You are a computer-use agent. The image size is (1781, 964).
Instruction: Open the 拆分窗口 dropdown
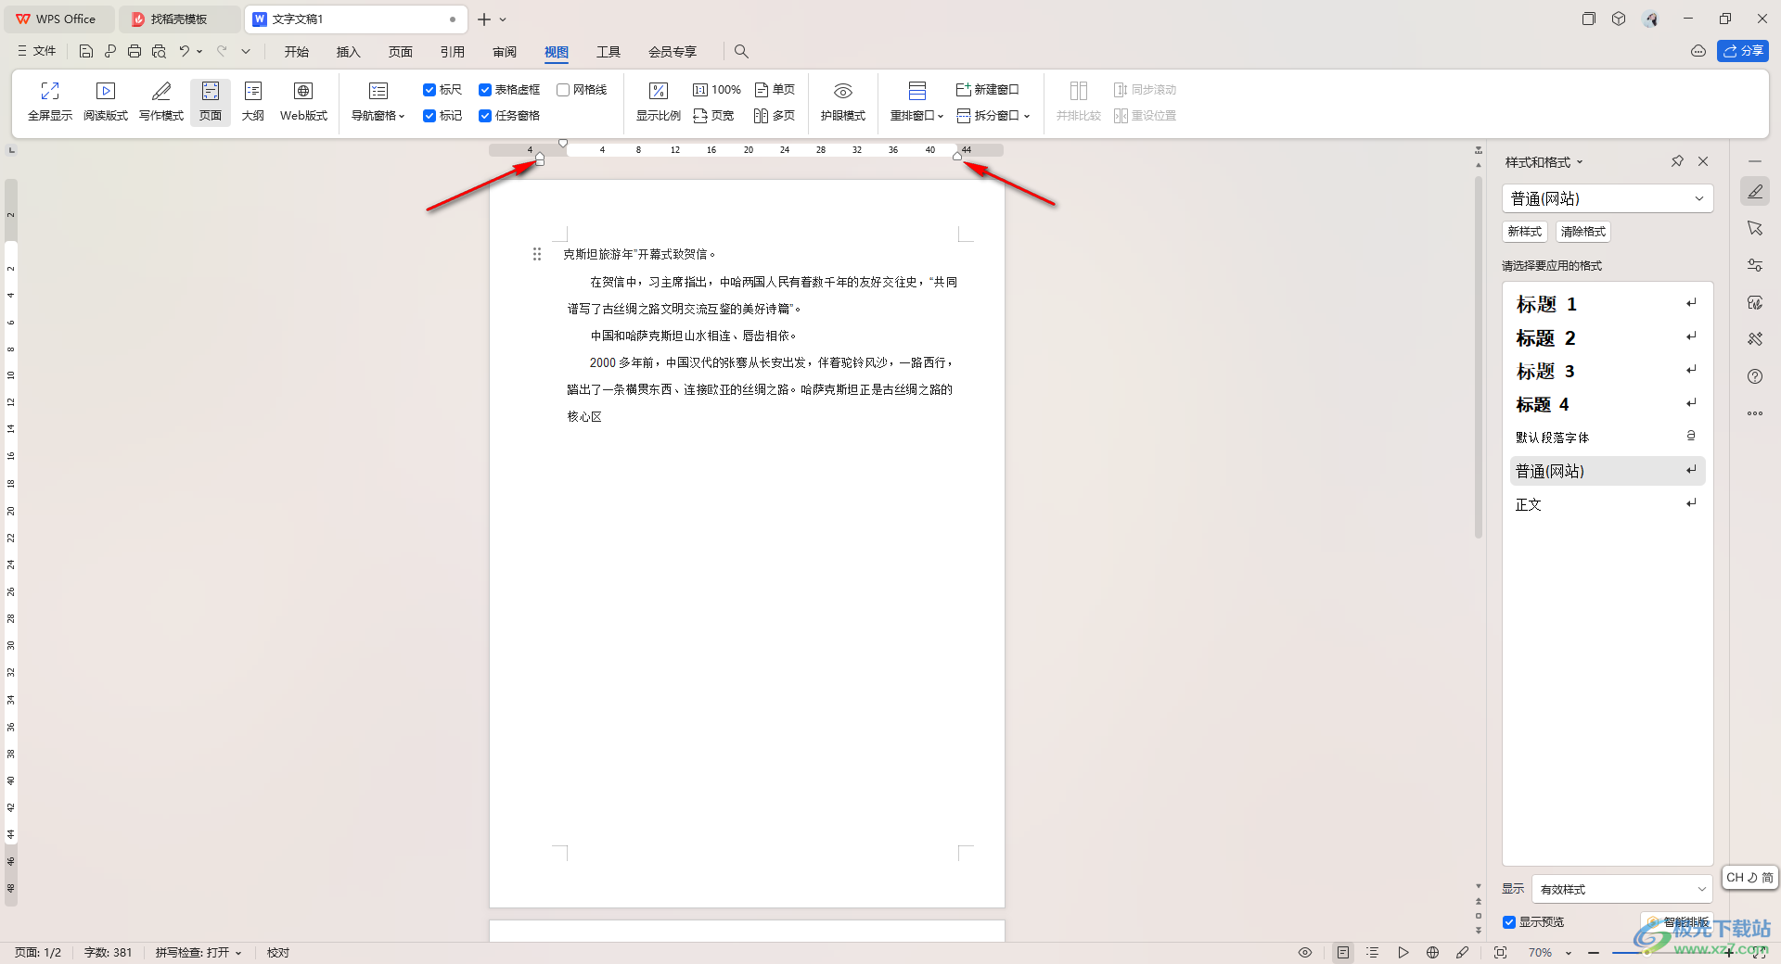[993, 116]
